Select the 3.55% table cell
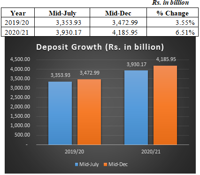The width and height of the screenshot is (200, 175). point(173,22)
